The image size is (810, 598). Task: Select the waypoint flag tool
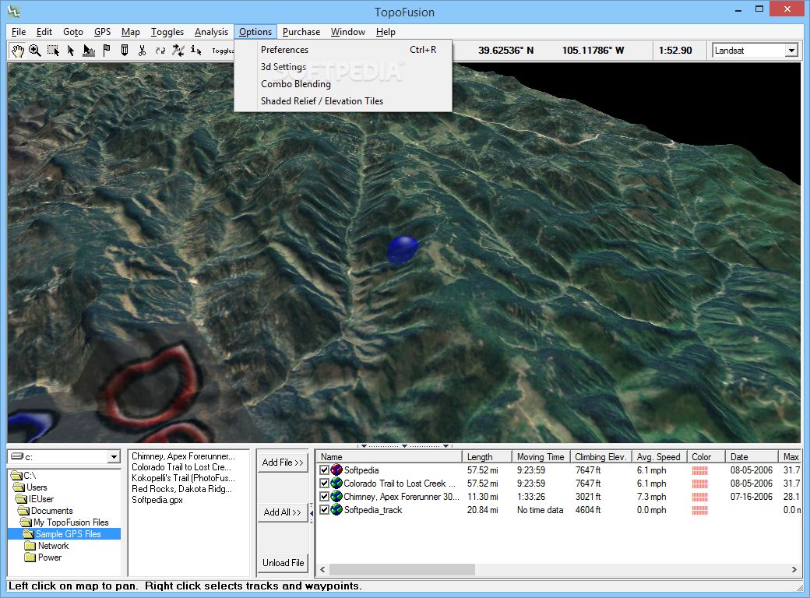(x=107, y=51)
